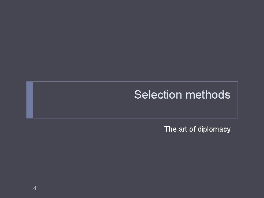The width and height of the screenshot is (264, 198).
Task: Click the word "diplomacy" in the subtitle
Action: [214, 129]
